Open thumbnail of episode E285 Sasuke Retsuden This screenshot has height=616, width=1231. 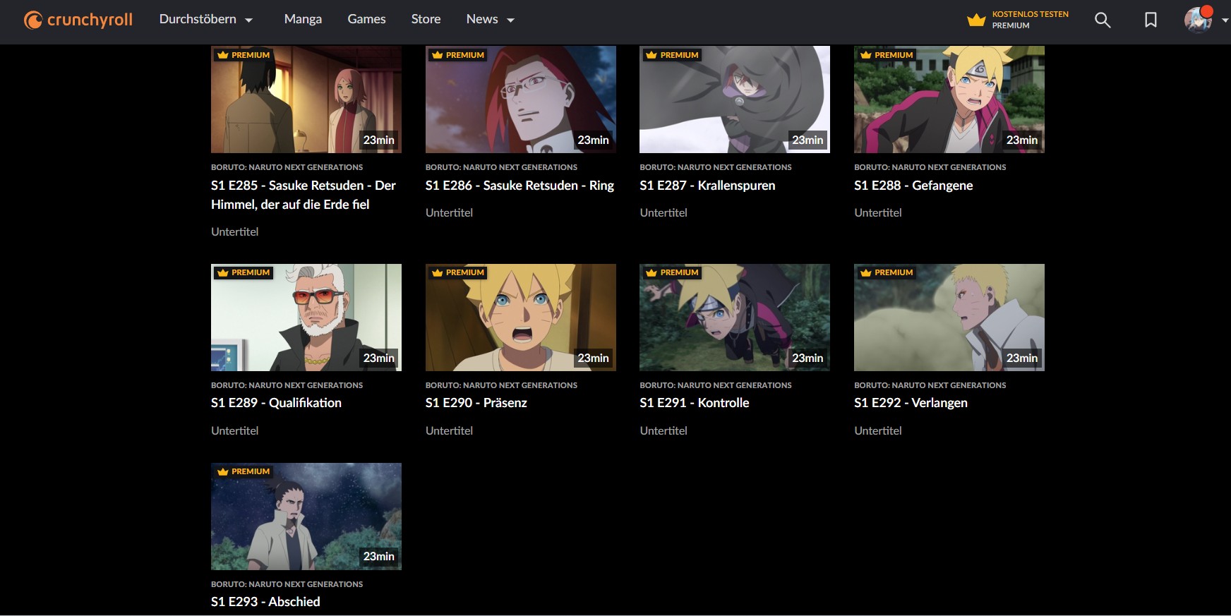pyautogui.click(x=306, y=99)
